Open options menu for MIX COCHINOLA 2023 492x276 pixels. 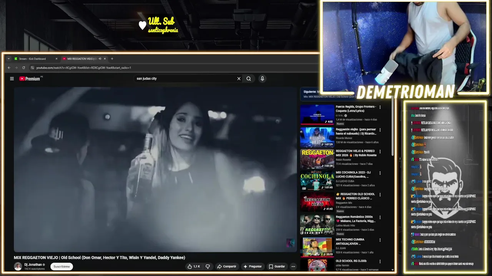coord(380,173)
